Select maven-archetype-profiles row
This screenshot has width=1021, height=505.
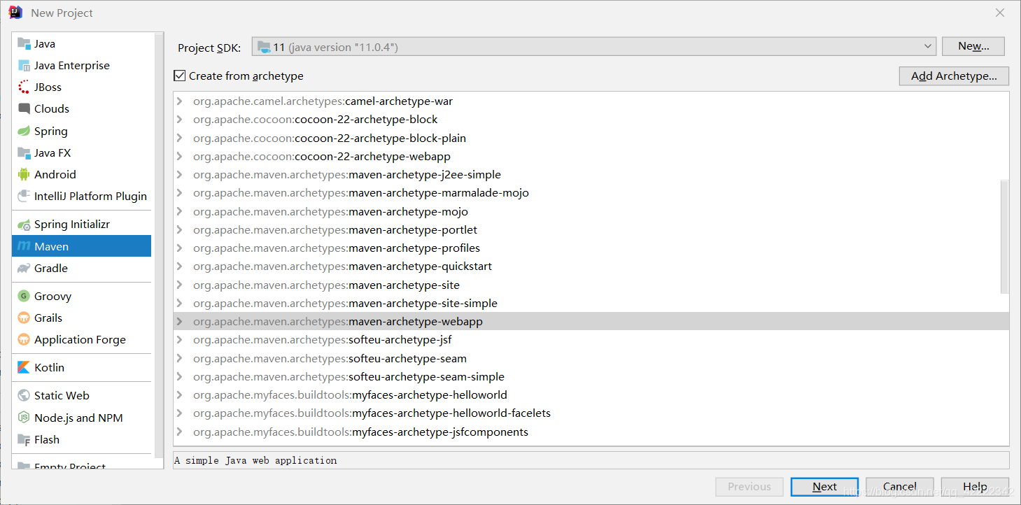pyautogui.click(x=591, y=248)
